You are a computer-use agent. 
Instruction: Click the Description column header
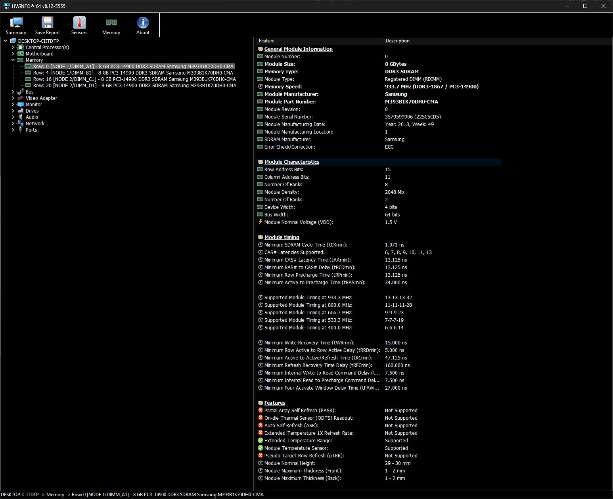[x=441, y=41]
